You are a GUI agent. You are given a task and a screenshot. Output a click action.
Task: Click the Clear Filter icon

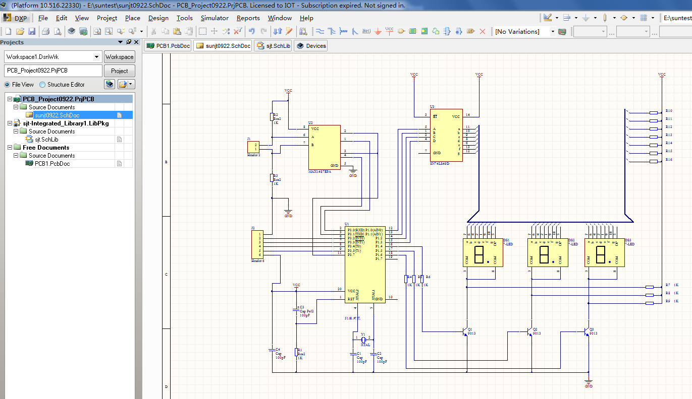click(238, 31)
